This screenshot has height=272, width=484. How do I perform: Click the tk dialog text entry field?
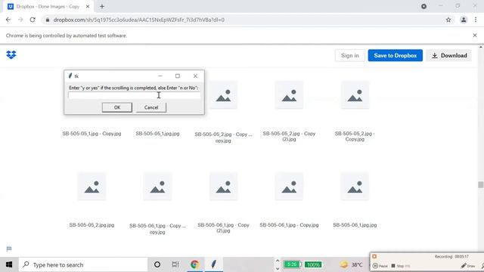click(135, 95)
